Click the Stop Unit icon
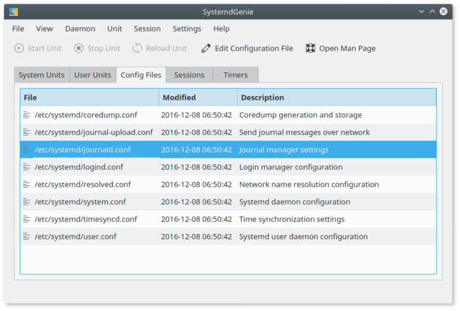460x311 pixels. (x=79, y=48)
